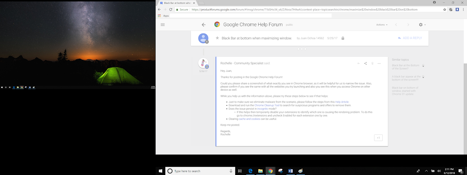Expand the Actions dropdown
The image size is (467, 175).
click(x=382, y=25)
